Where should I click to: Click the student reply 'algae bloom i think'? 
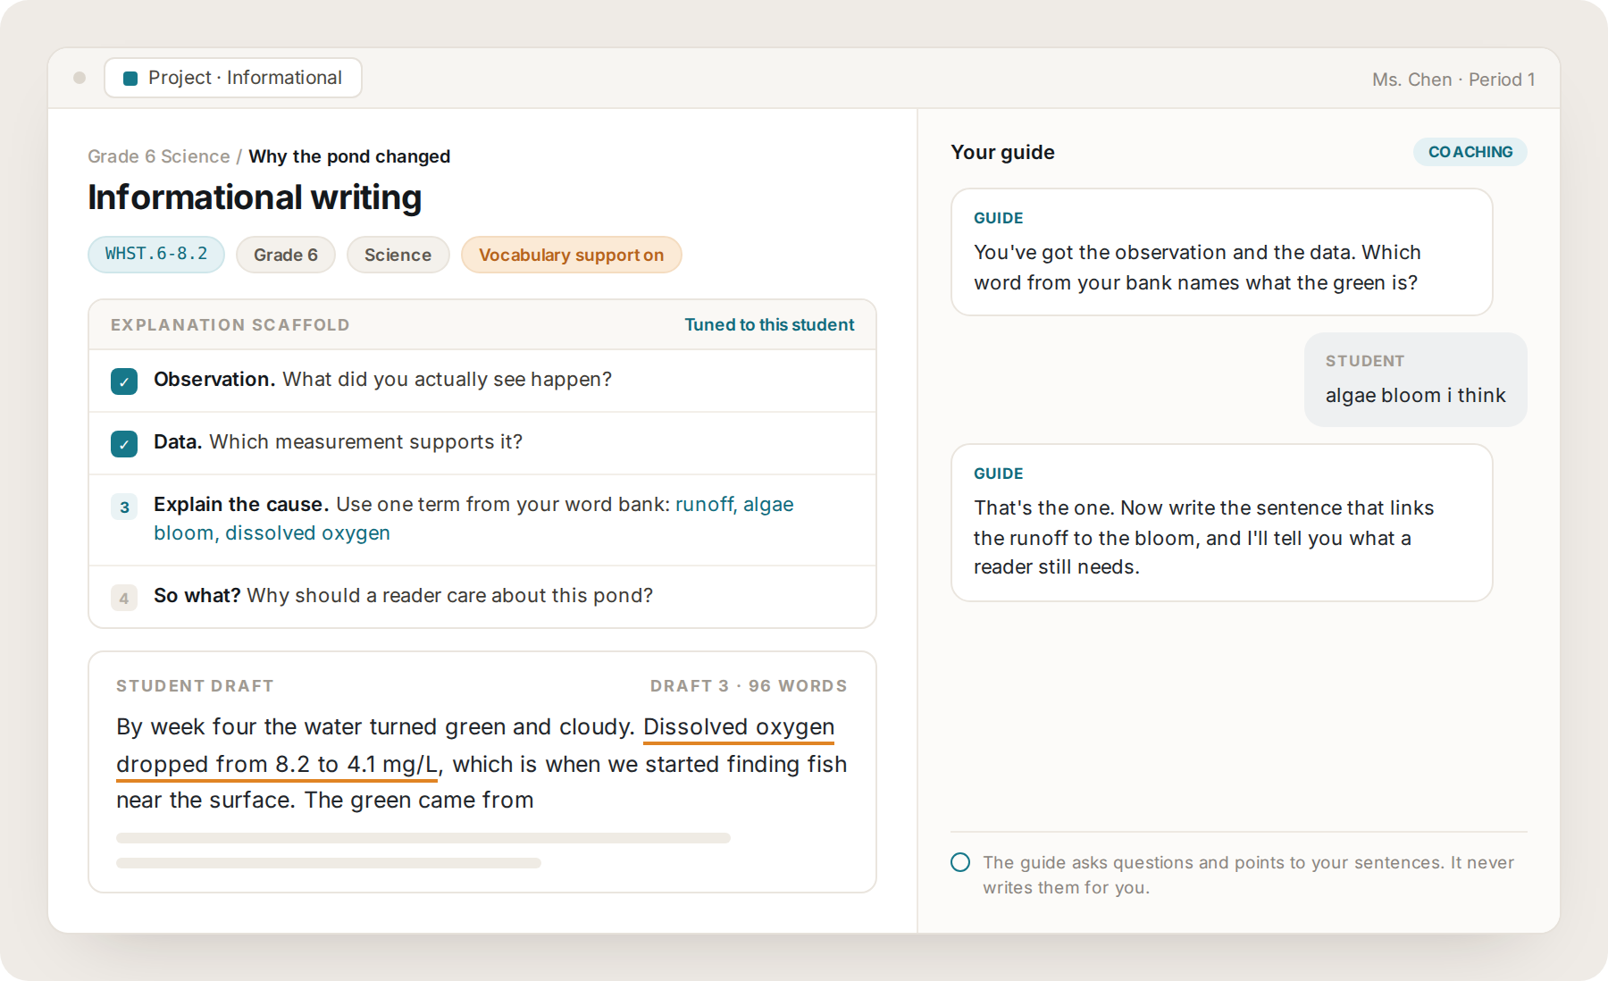[1416, 380]
